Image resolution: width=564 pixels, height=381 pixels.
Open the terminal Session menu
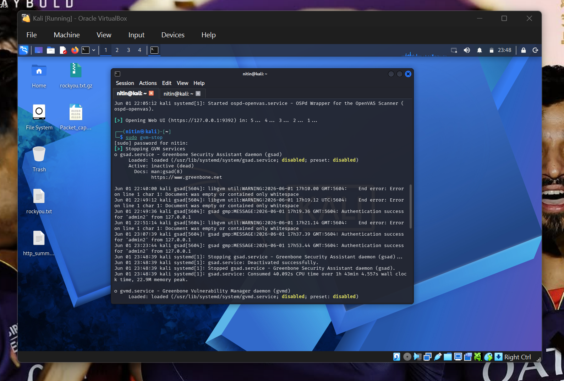tap(125, 83)
